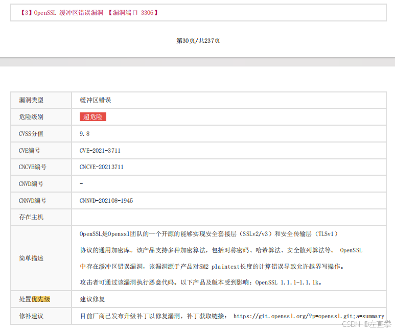Select the '漏洞类型' row label
The image size is (395, 331).
point(31,100)
